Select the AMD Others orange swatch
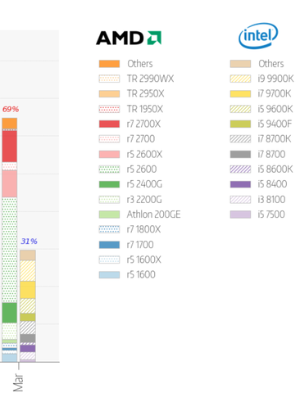 pyautogui.click(x=109, y=64)
